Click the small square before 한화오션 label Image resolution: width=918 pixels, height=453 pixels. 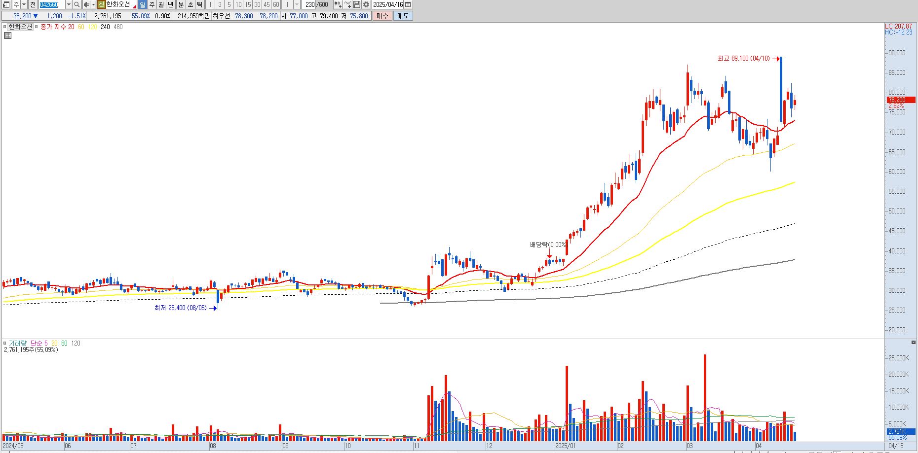(x=4, y=27)
